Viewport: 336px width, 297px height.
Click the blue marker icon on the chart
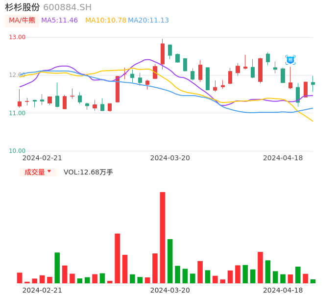click(290, 60)
